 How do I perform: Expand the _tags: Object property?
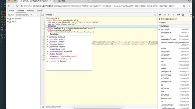(x=48, y=54)
